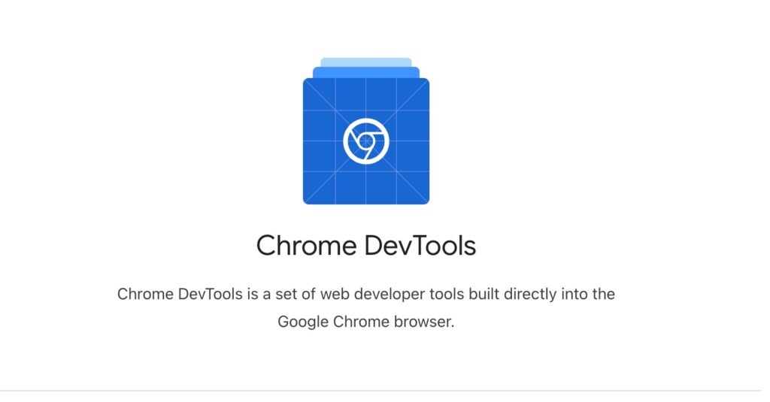Click the description line starting "Chrome DevTools is a set"
770x402 pixels.
pyautogui.click(x=366, y=294)
